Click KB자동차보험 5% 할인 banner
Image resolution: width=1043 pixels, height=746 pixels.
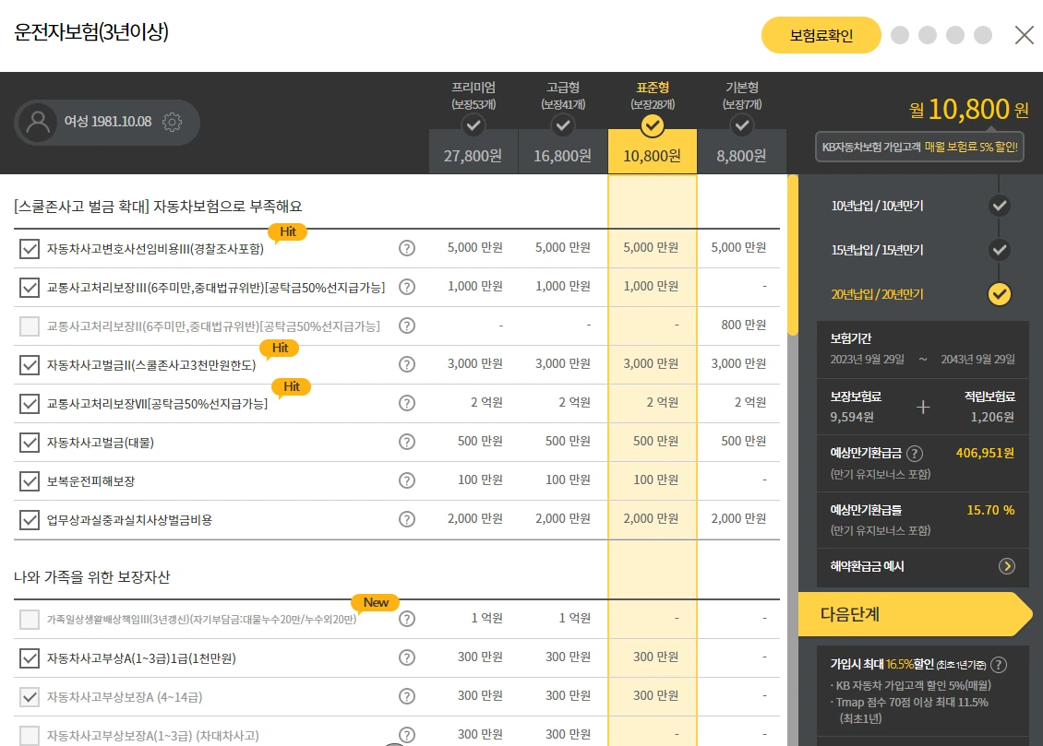[x=919, y=147]
